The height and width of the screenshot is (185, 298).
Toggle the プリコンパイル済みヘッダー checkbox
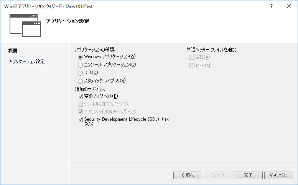[81, 112]
